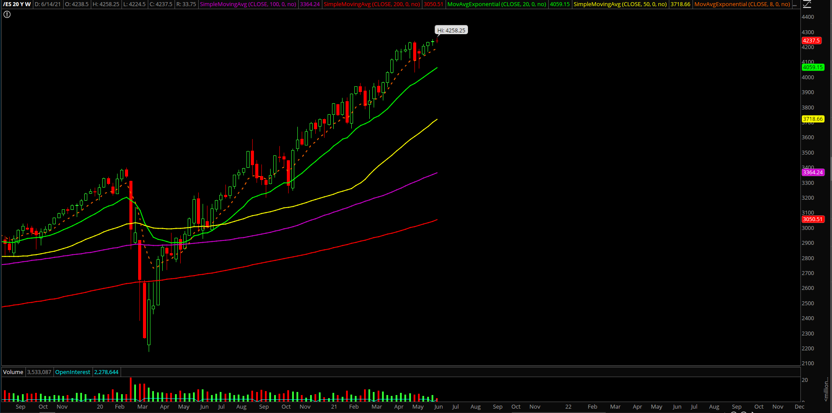Click the red 3050.51 SMA price tag
This screenshot has height=413, width=832.
(x=813, y=219)
